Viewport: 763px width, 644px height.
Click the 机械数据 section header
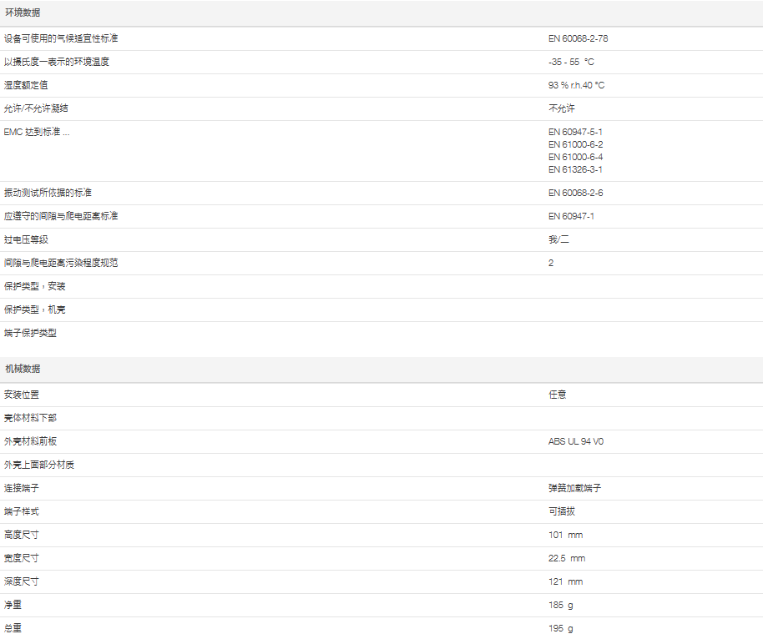tap(23, 369)
